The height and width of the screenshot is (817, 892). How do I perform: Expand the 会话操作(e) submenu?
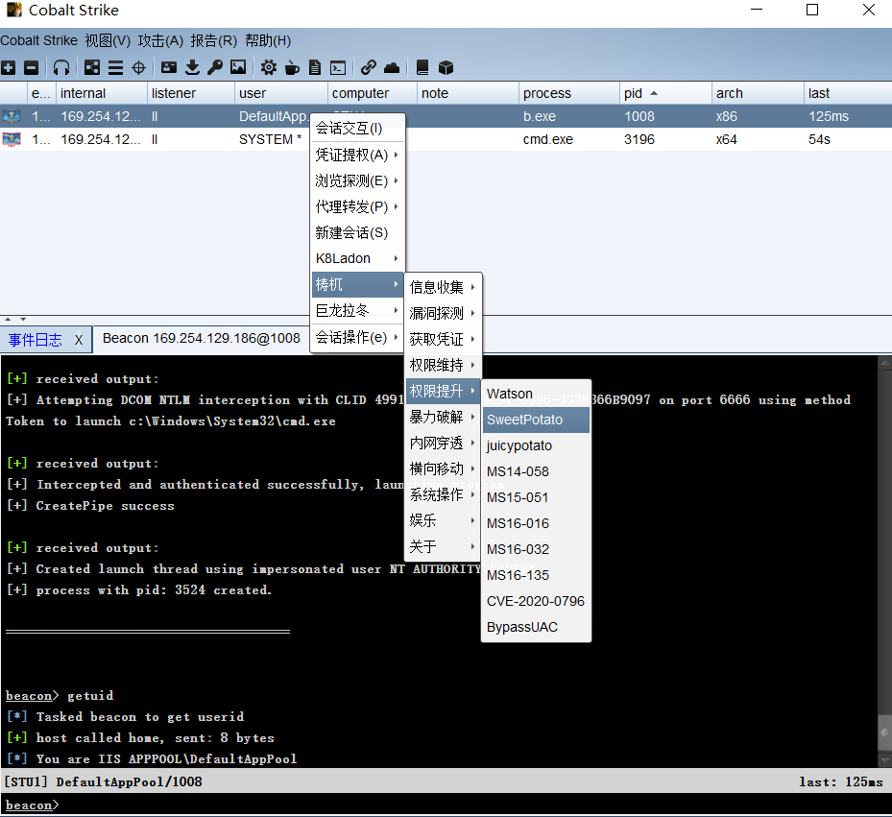pos(357,337)
